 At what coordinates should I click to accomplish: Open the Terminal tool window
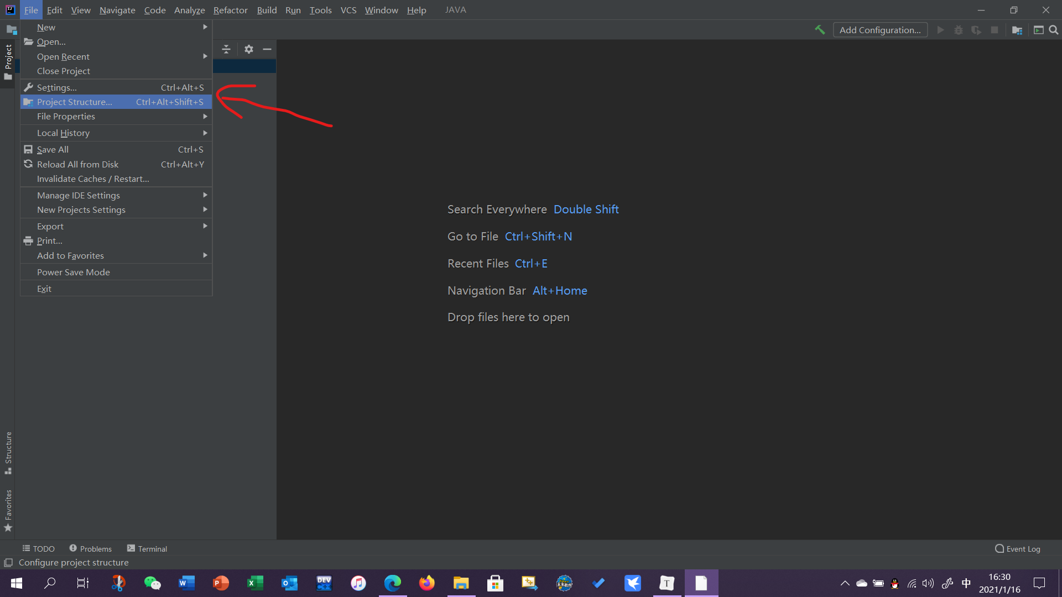point(147,548)
